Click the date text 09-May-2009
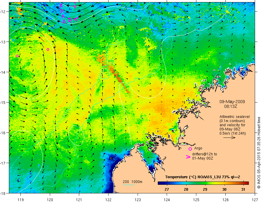This screenshot has width=261, height=202. pos(232,102)
